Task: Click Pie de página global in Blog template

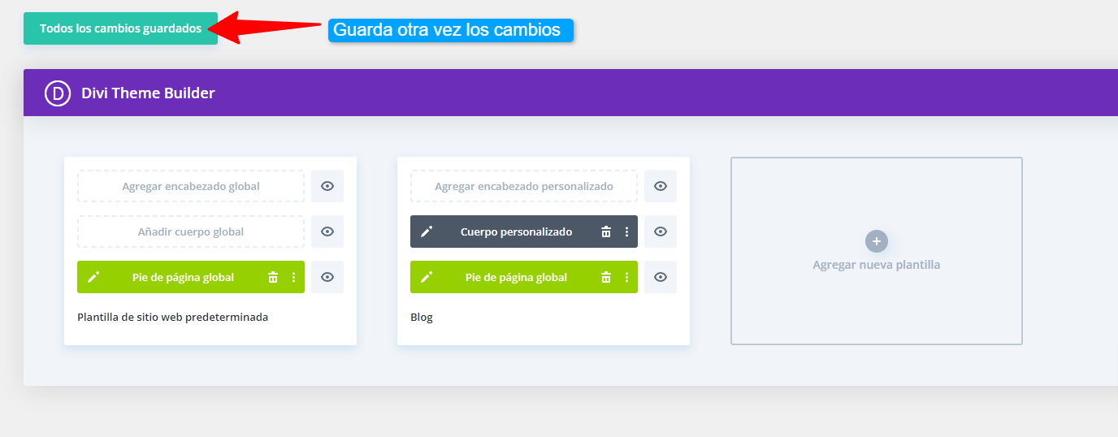Action: click(516, 277)
